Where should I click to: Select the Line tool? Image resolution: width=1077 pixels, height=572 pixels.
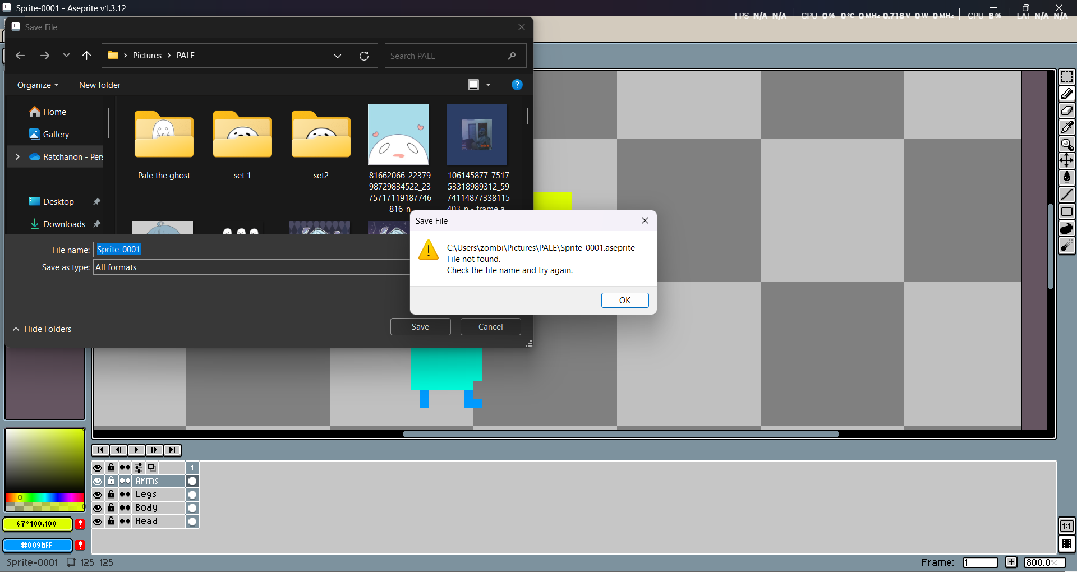point(1067,194)
